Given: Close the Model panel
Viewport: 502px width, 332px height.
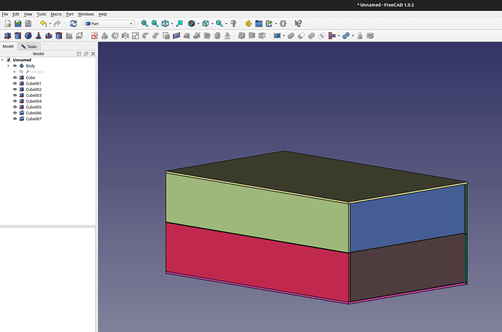Looking at the screenshot, I should 92,54.
